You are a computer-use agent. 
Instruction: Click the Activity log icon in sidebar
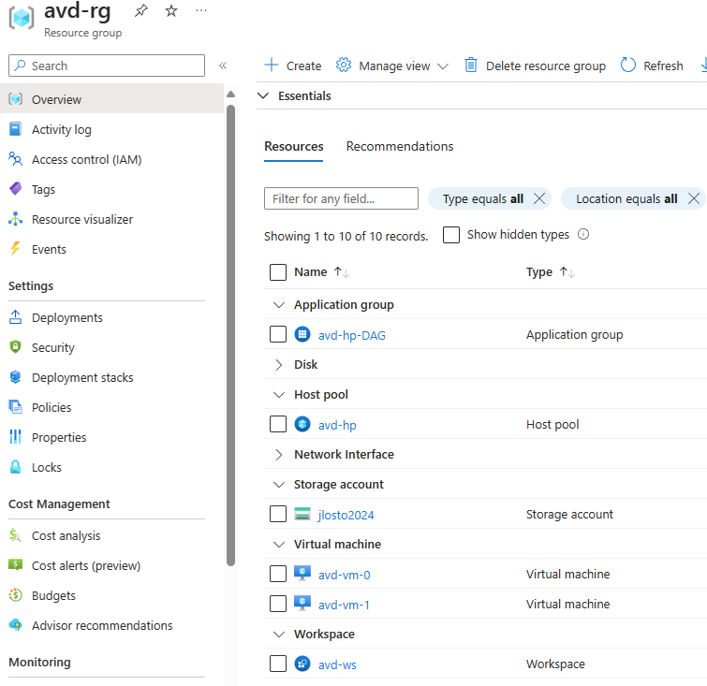pos(15,129)
